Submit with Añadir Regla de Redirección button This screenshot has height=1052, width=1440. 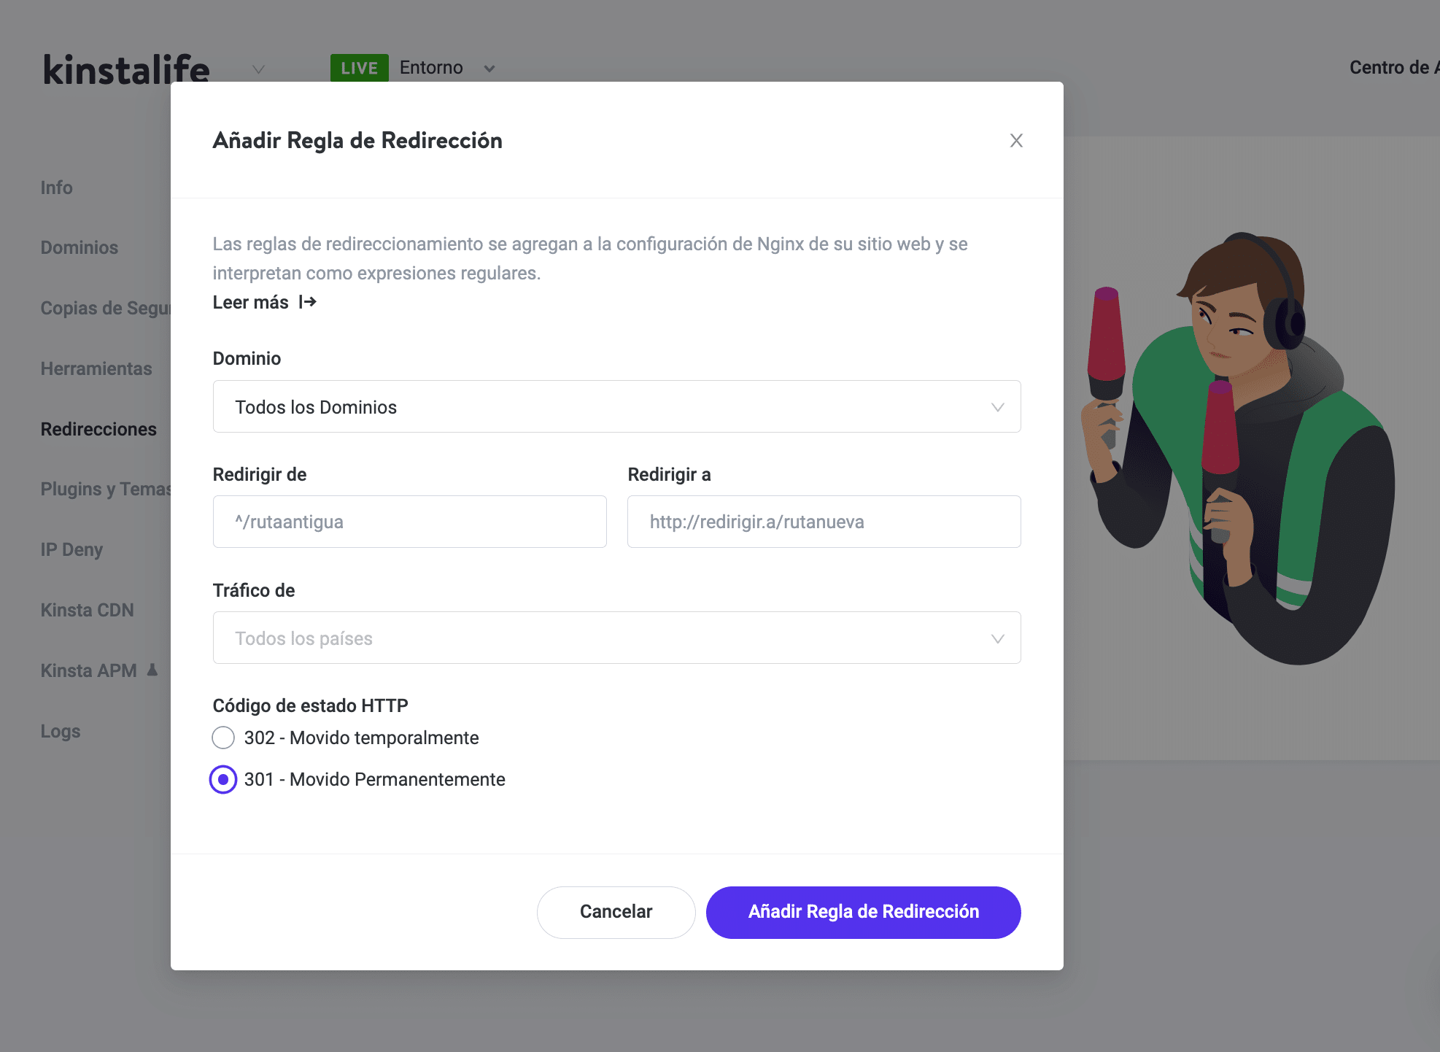(x=863, y=912)
